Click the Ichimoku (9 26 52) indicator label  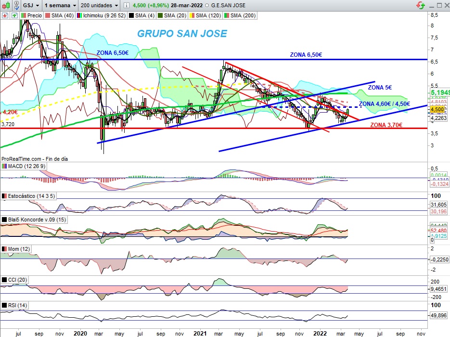(x=104, y=15)
